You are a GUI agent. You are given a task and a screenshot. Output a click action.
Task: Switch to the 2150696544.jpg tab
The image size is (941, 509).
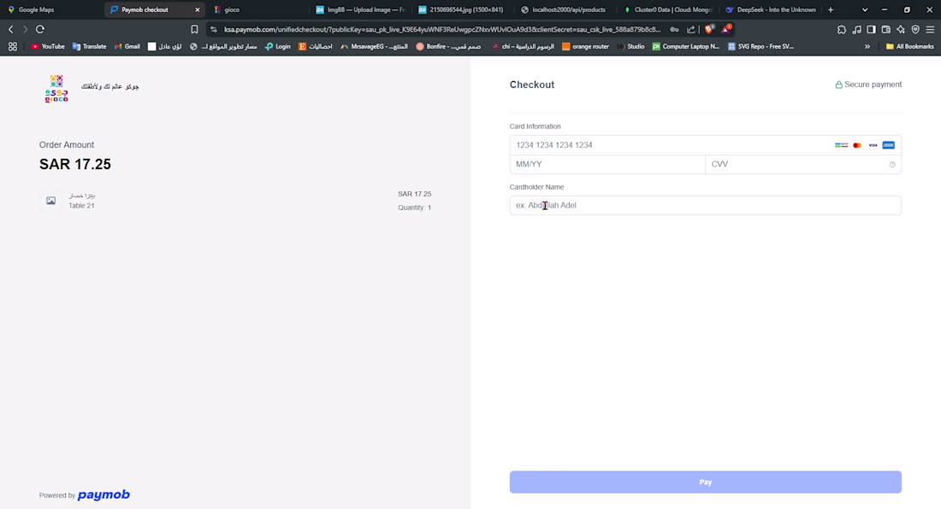tap(461, 9)
